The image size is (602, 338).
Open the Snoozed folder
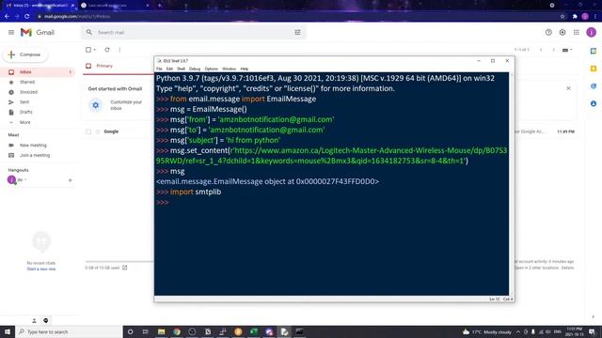[x=28, y=92]
